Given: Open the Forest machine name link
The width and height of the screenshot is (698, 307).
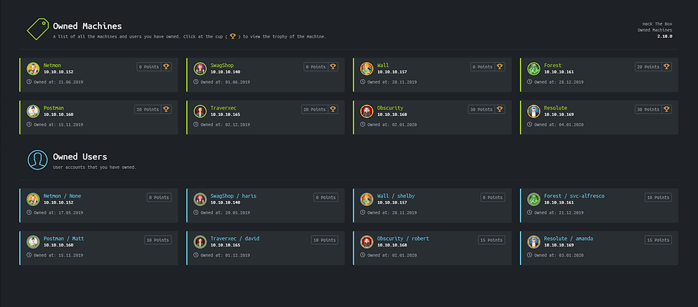Looking at the screenshot, I should [x=553, y=66].
